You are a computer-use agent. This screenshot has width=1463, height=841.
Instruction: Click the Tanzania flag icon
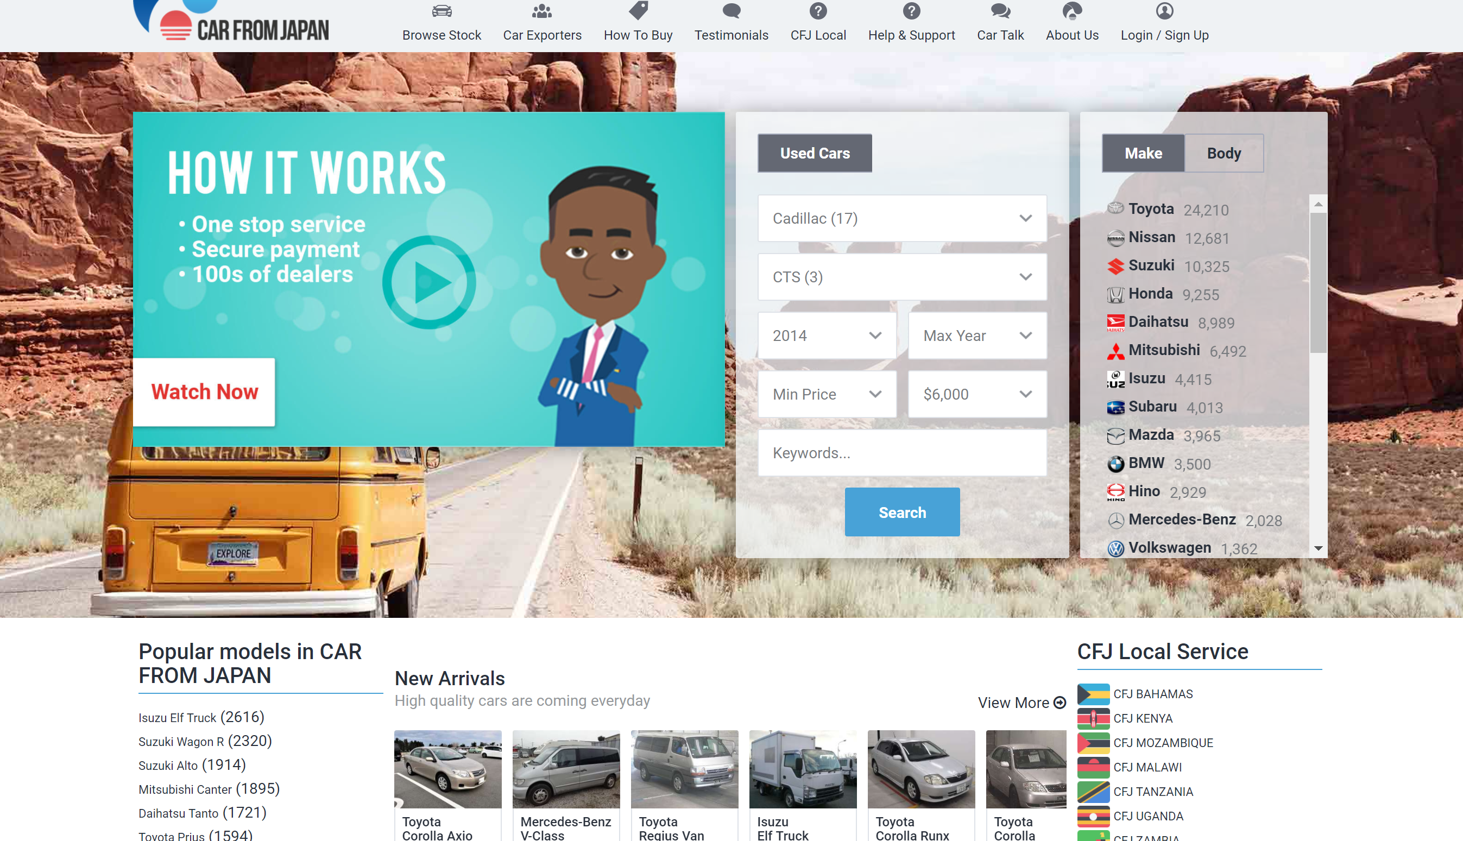click(x=1093, y=792)
